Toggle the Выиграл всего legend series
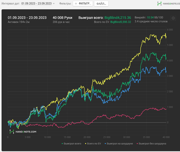The height and width of the screenshot is (152, 180). pos(71,144)
